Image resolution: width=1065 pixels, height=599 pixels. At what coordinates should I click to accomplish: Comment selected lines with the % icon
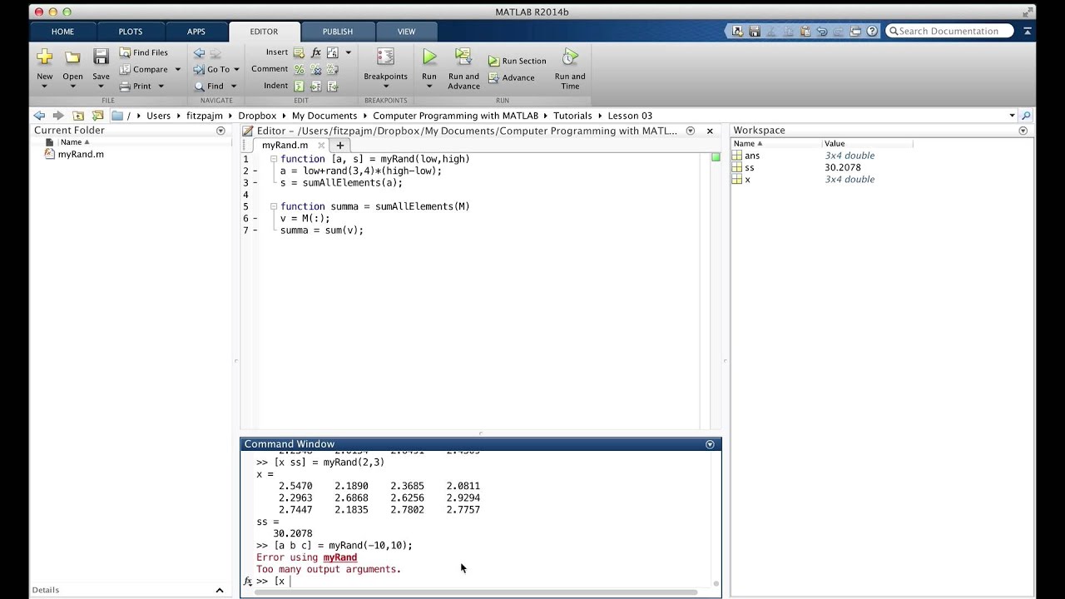pos(299,69)
